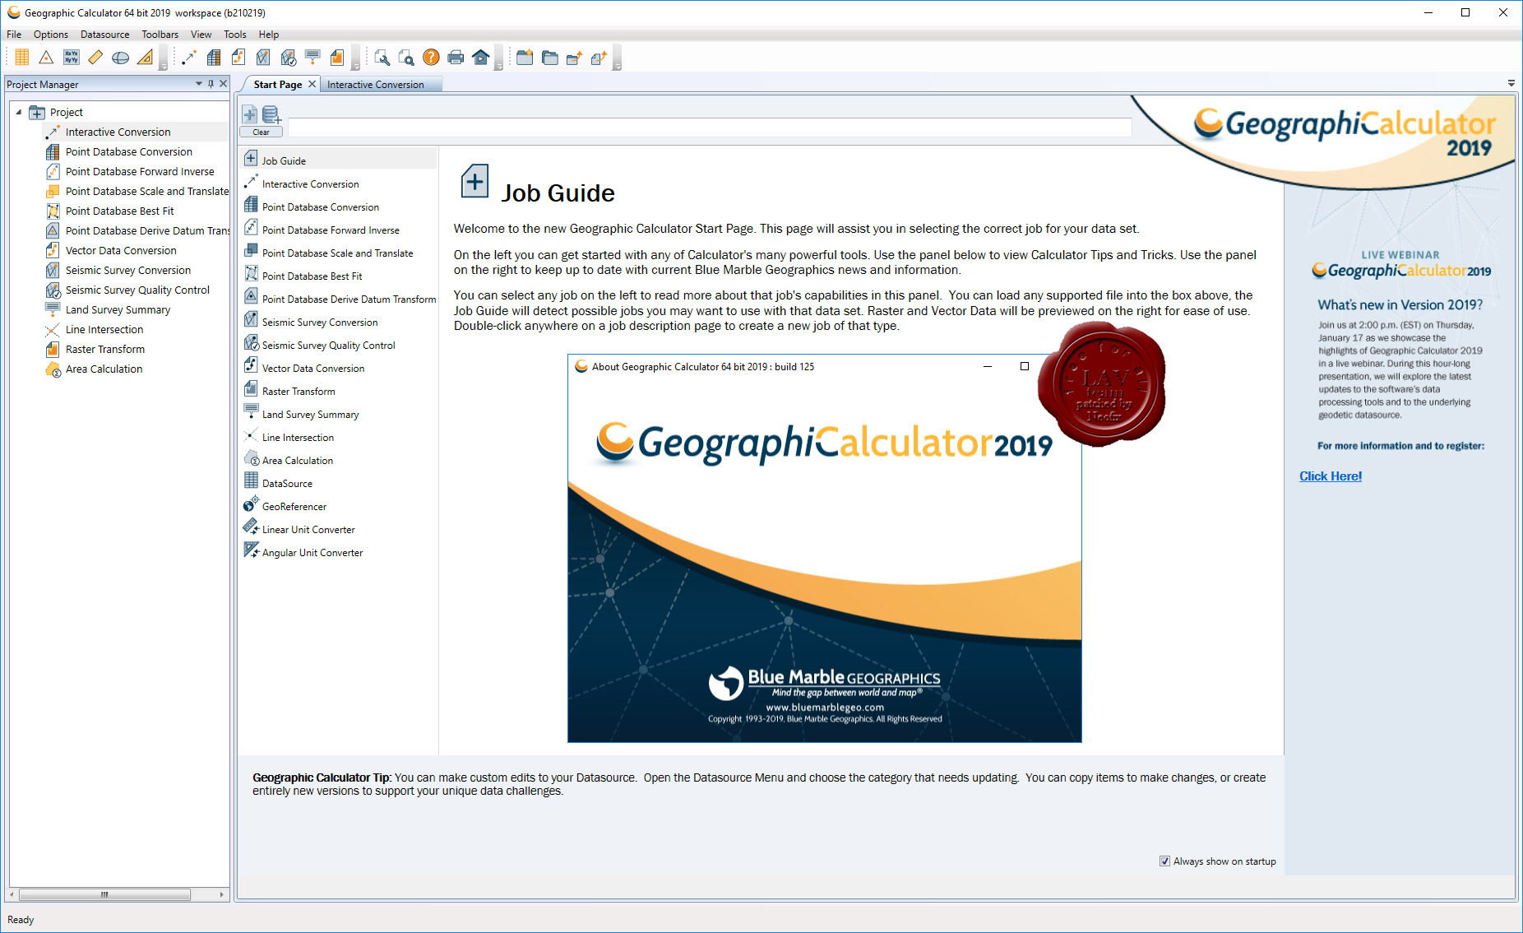Image resolution: width=1523 pixels, height=933 pixels.
Task: Open the Options menu
Action: [51, 35]
